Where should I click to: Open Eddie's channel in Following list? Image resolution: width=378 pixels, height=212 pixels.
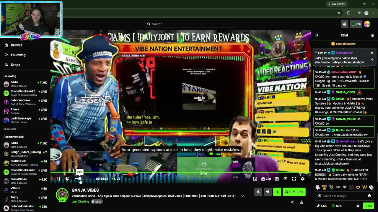click(x=25, y=84)
